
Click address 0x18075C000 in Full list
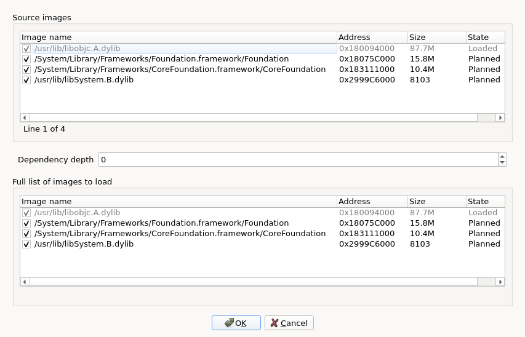pyautogui.click(x=367, y=223)
